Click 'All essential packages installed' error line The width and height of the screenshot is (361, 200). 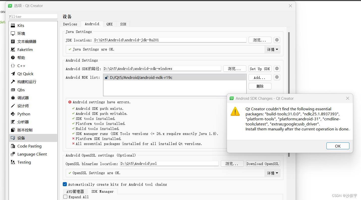point(139,144)
